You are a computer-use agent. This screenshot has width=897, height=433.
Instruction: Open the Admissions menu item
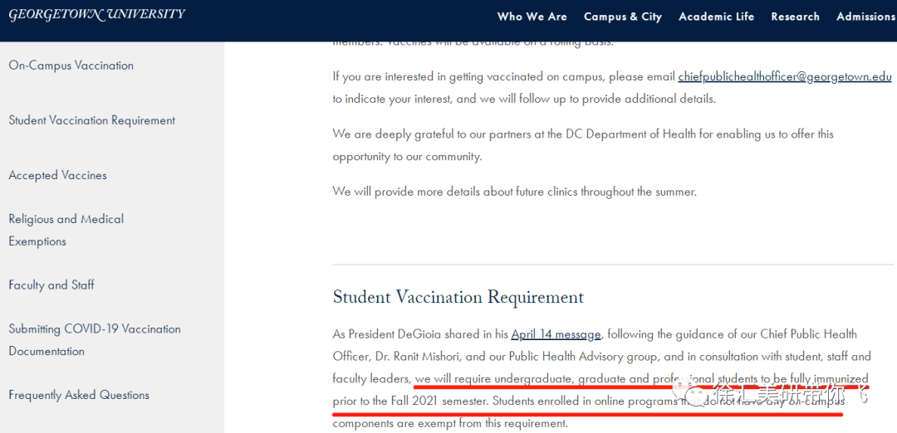tap(865, 17)
